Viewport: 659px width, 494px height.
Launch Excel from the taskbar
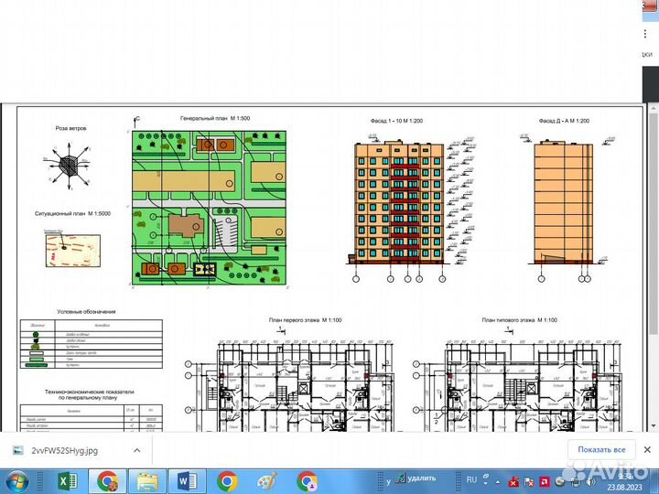67,480
